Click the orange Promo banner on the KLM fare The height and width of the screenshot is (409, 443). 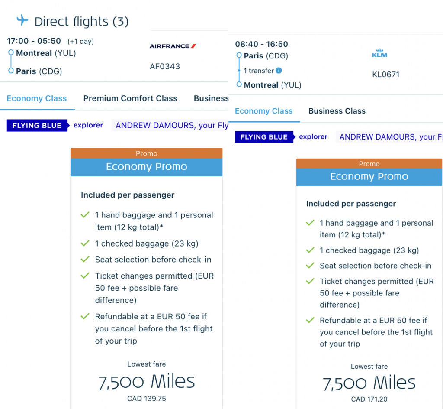pos(369,164)
